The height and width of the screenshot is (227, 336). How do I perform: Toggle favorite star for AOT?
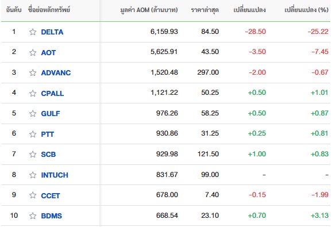[x=33, y=52]
